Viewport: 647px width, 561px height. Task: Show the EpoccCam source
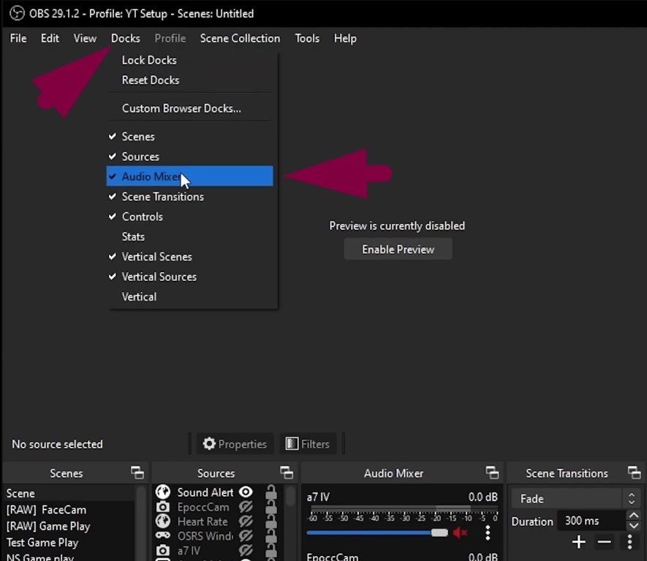click(246, 507)
